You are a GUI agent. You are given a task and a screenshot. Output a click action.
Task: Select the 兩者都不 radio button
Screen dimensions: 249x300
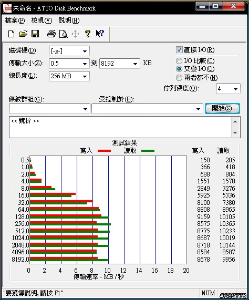click(x=179, y=78)
